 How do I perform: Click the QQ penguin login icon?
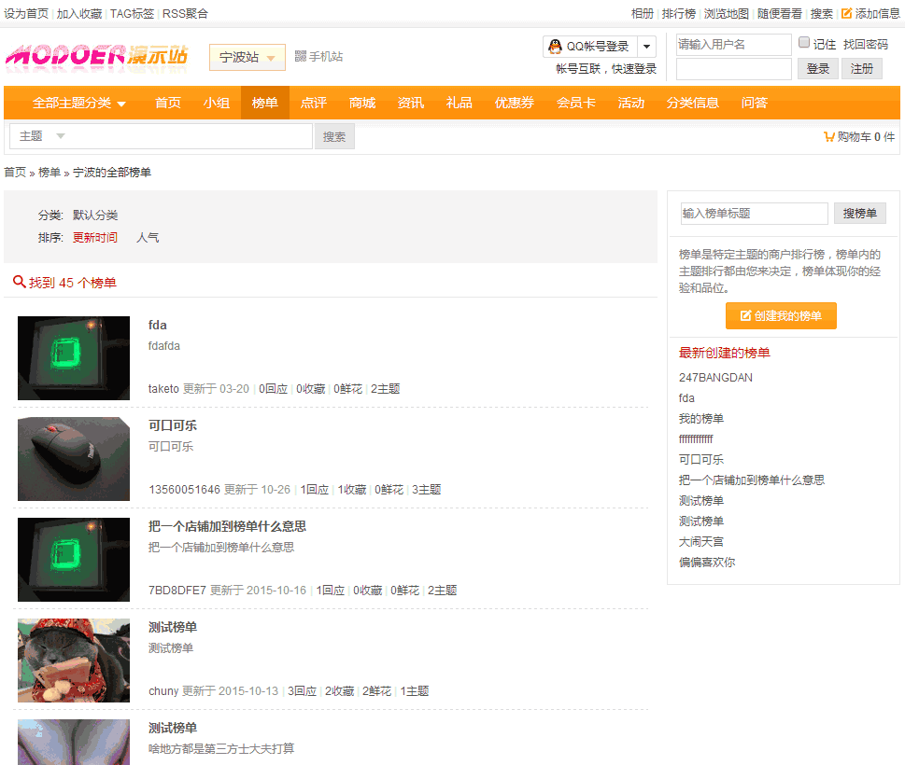pos(555,47)
